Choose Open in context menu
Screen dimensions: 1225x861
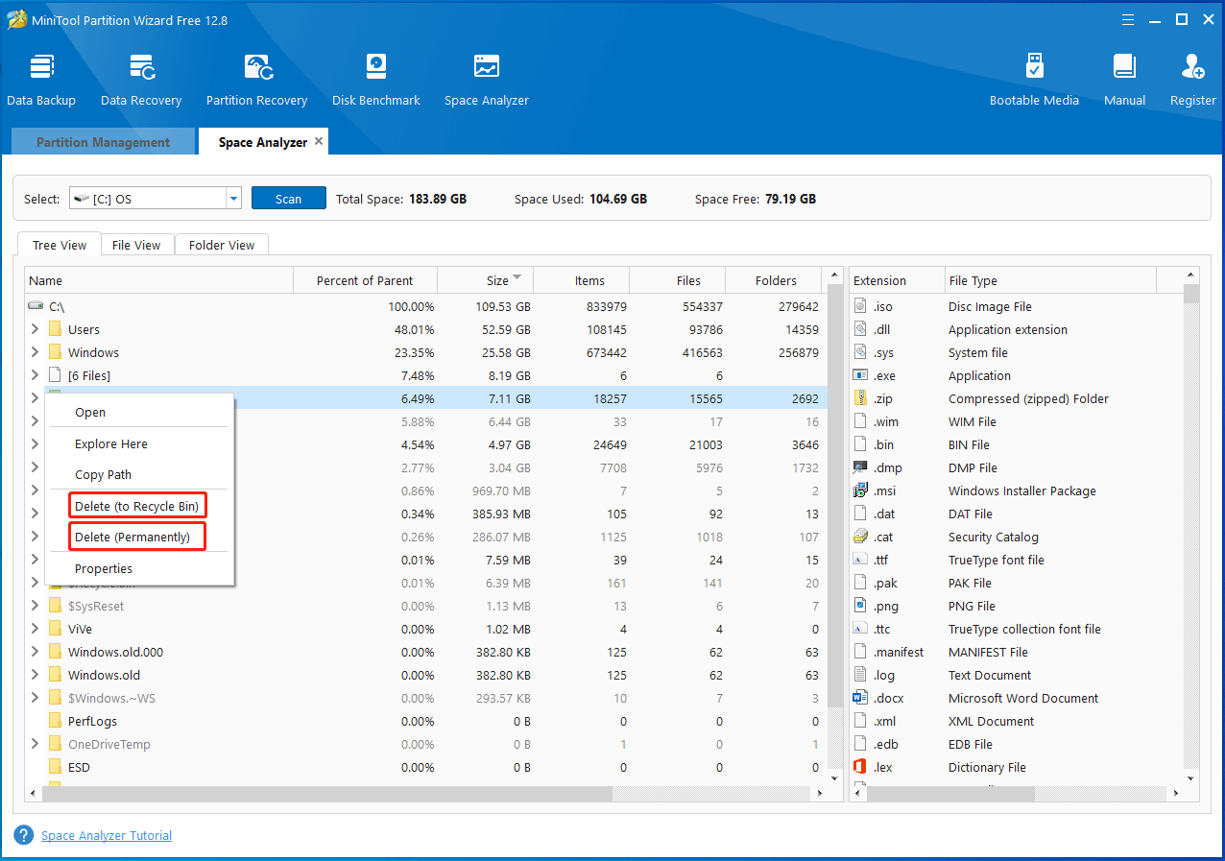point(139,412)
